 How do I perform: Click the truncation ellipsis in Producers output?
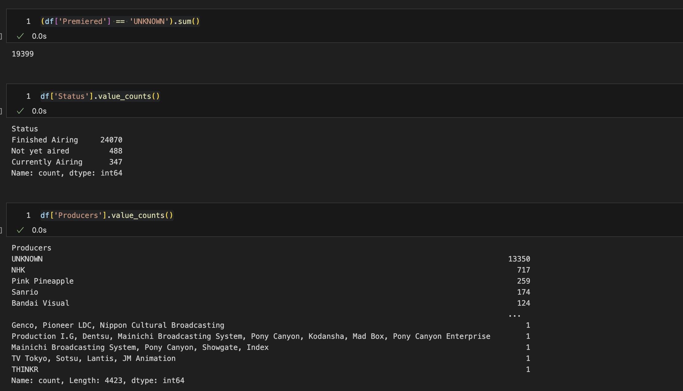click(x=515, y=316)
